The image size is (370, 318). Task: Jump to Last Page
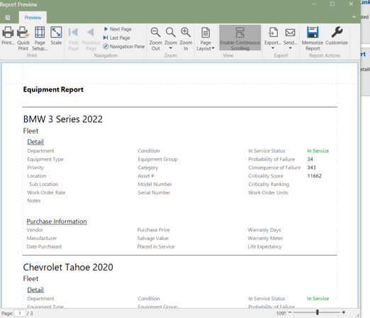(x=117, y=38)
